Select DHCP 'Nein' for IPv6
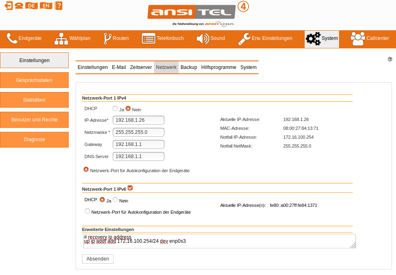The width and height of the screenshot is (396, 275). click(x=115, y=200)
